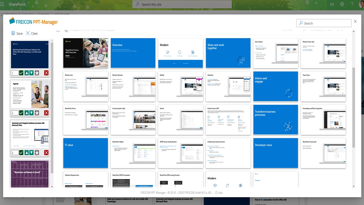Choose the 'Project Server 2019' slide
364x205 pixels.
point(228,120)
